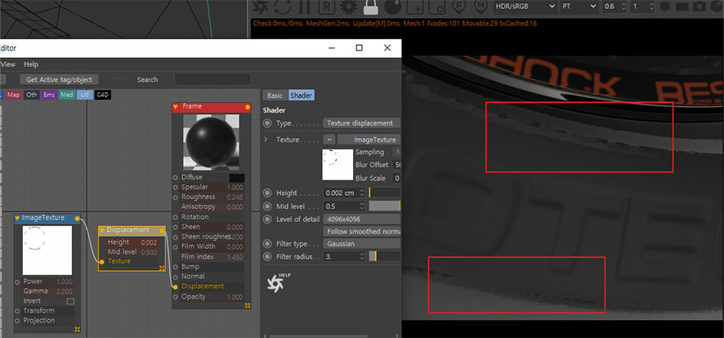
Task: Restart render with the circular arrow icon
Action: pyautogui.click(x=284, y=7)
